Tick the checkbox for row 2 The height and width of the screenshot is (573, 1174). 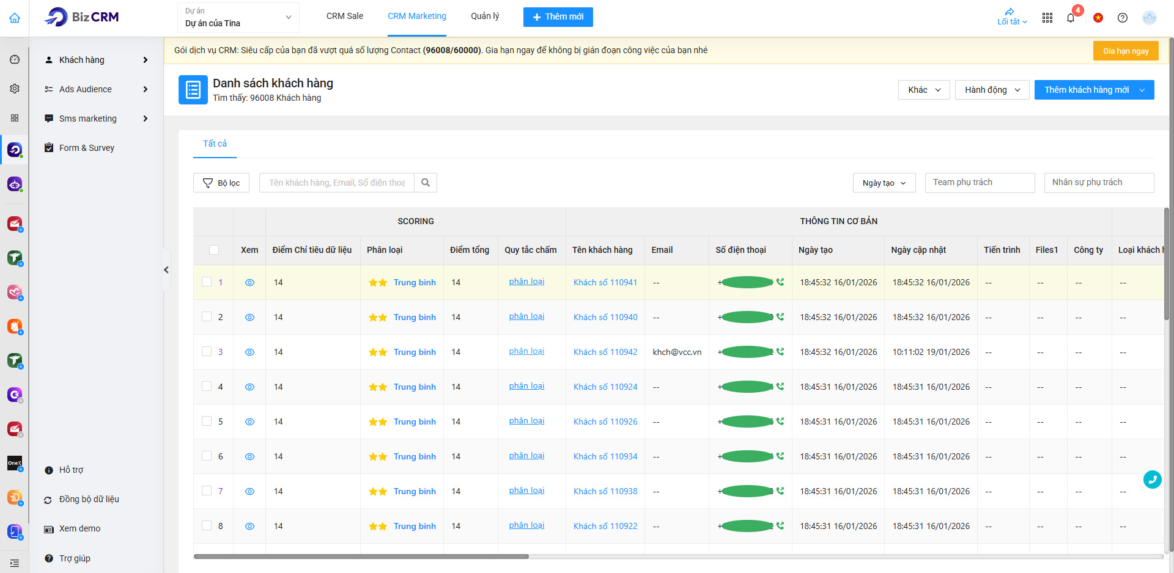pos(207,317)
